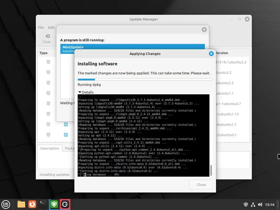Click version cell p1-1ubuntu4.7
The image size is (280, 210).
click(x=228, y=104)
